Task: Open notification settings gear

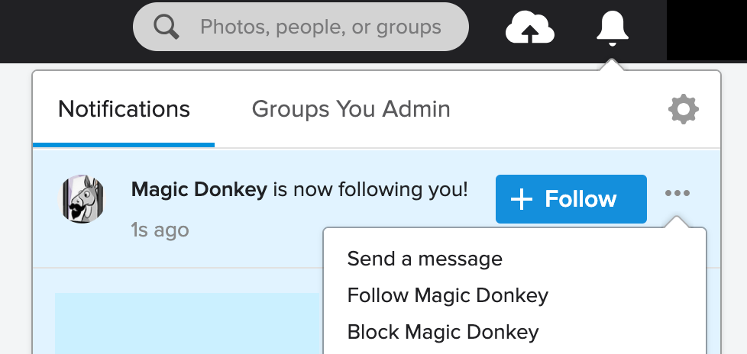Action: 683,110
